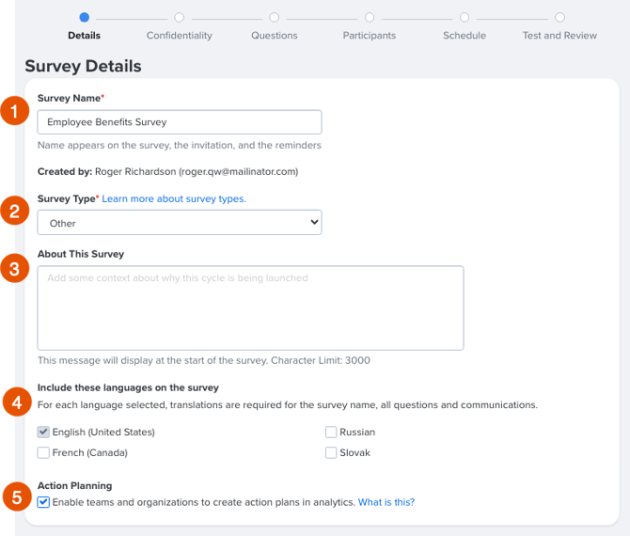Image resolution: width=630 pixels, height=536 pixels.
Task: Open the Survey Type dropdown showing Other
Action: (180, 222)
